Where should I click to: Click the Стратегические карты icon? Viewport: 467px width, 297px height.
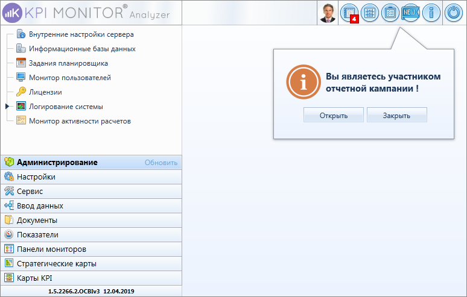[9, 263]
